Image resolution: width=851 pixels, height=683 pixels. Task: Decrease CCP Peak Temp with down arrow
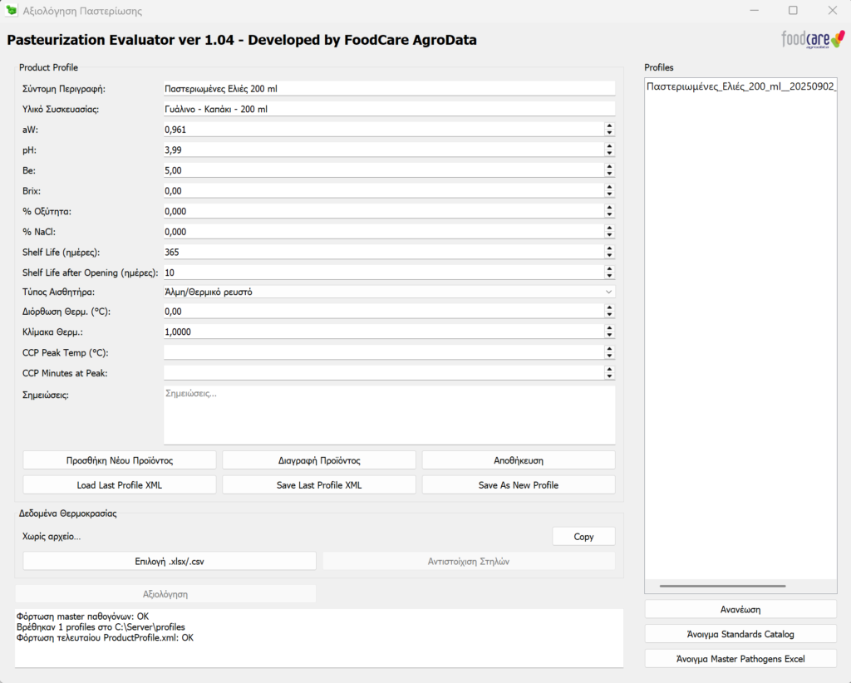click(609, 356)
